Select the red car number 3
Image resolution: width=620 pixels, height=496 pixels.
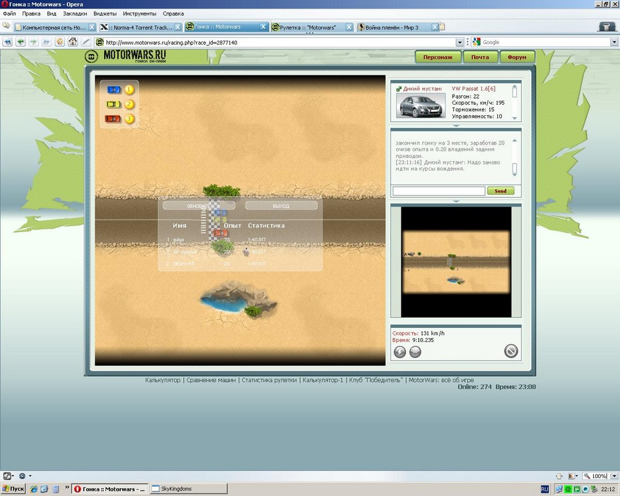(113, 119)
